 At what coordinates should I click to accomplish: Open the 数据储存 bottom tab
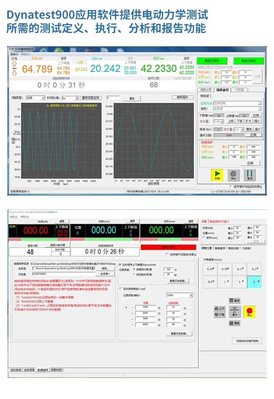pos(43,370)
